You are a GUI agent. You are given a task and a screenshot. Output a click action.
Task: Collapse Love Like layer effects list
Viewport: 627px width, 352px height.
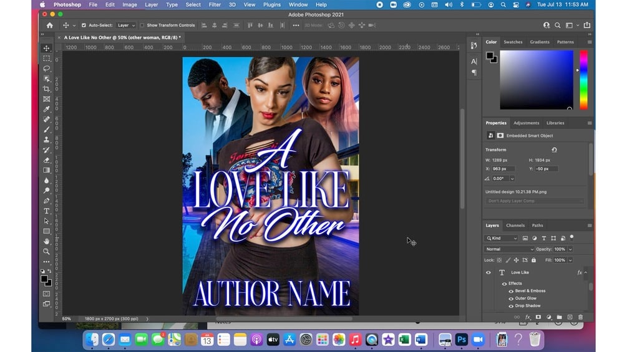(586, 273)
